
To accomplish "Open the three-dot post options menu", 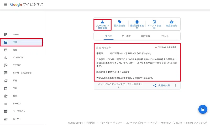I will pos(176,85).
